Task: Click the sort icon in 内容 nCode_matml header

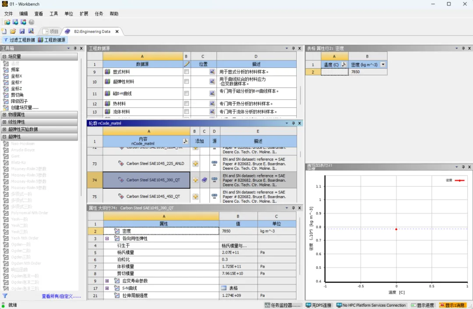Action: pos(185,141)
